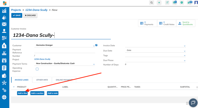The width and height of the screenshot is (198, 108).
Task: Open the contacts person sidebar icon
Action: click(4, 31)
